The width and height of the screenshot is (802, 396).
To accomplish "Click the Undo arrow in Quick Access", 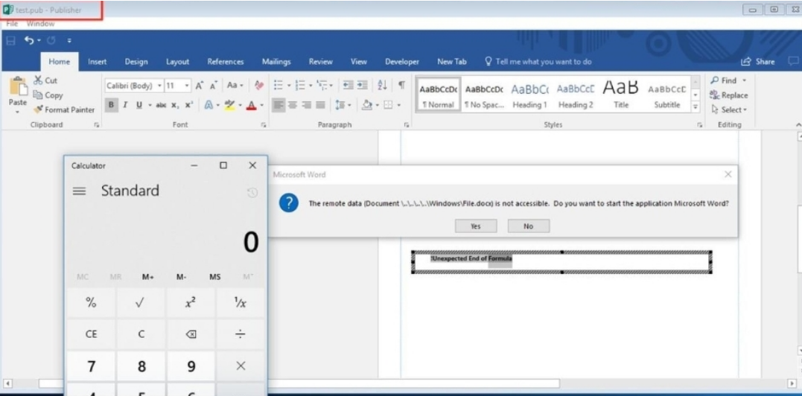I will pyautogui.click(x=29, y=40).
